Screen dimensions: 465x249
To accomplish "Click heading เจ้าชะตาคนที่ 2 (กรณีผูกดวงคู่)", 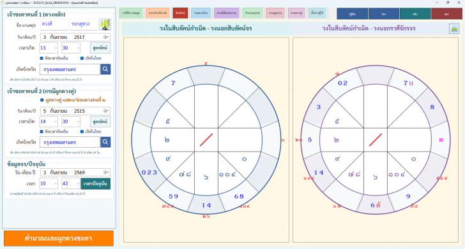I will click(x=42, y=91).
